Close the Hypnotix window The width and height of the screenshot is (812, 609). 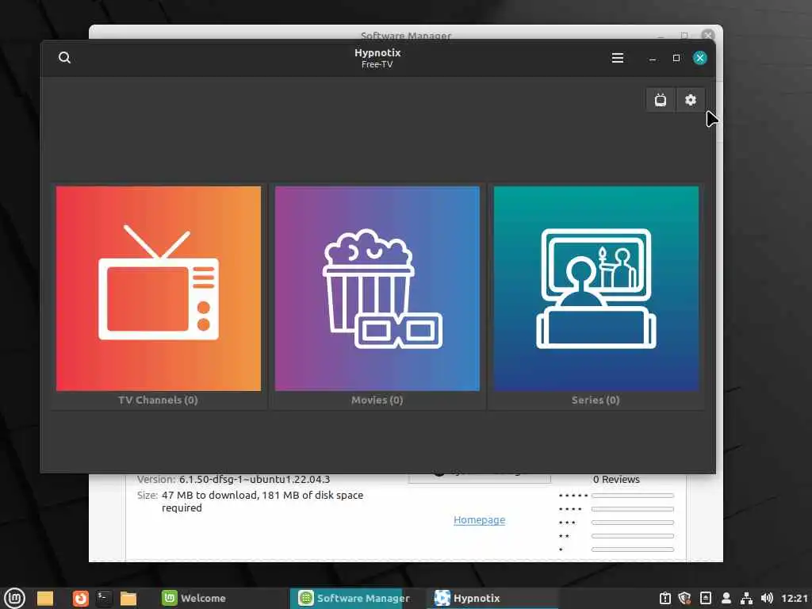699,58
